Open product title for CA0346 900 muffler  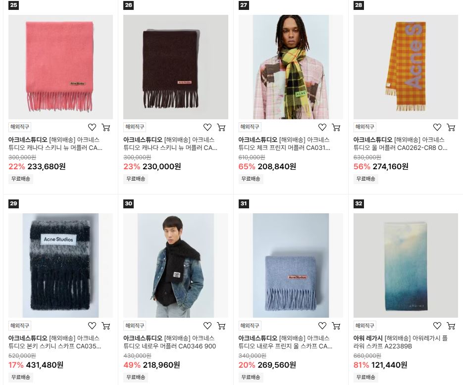pyautogui.click(x=169, y=342)
